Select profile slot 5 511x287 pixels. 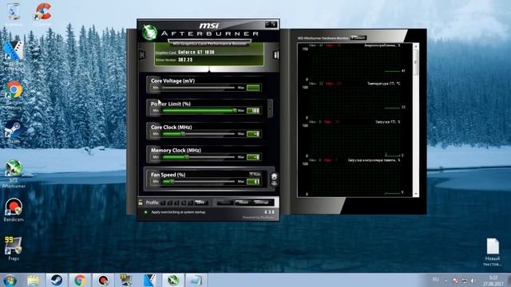[x=190, y=202]
